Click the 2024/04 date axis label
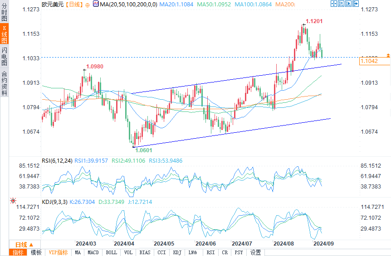This screenshot has width=391, height=256. click(124, 244)
